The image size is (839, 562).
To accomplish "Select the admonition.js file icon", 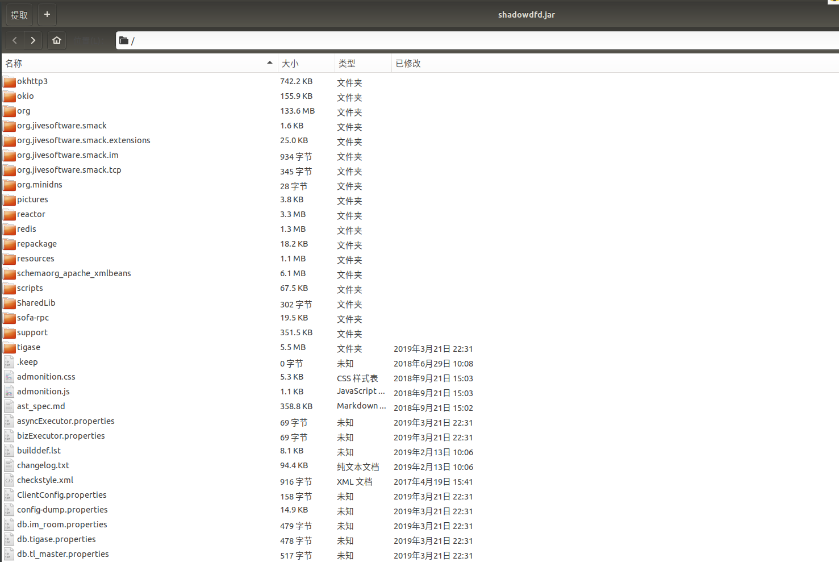I will [9, 392].
